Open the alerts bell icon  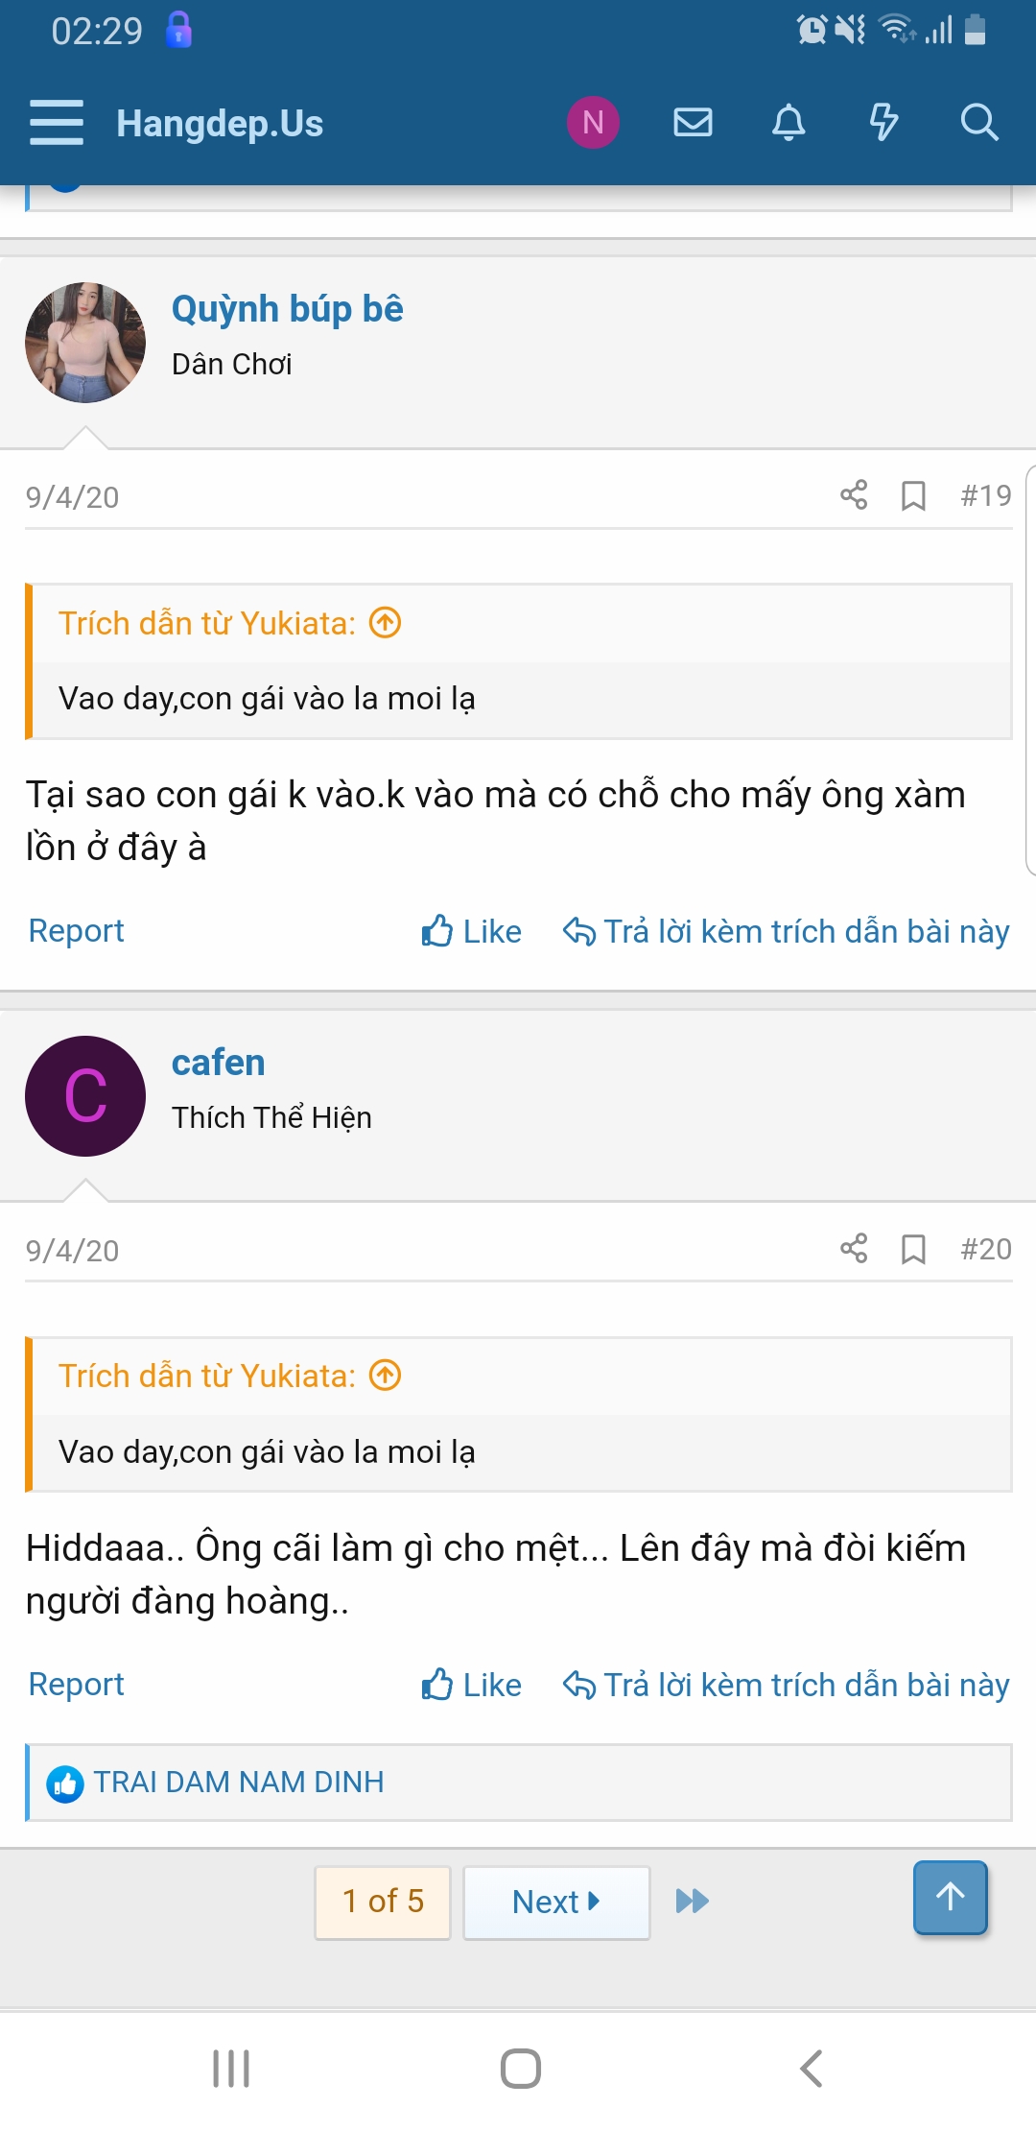789,123
